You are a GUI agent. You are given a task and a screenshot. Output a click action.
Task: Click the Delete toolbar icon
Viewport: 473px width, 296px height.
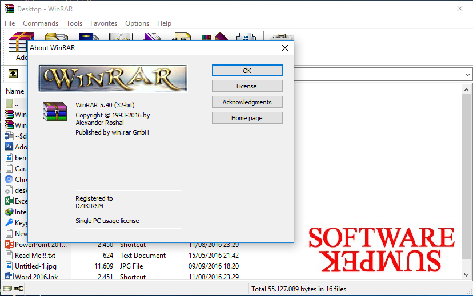pos(152,37)
